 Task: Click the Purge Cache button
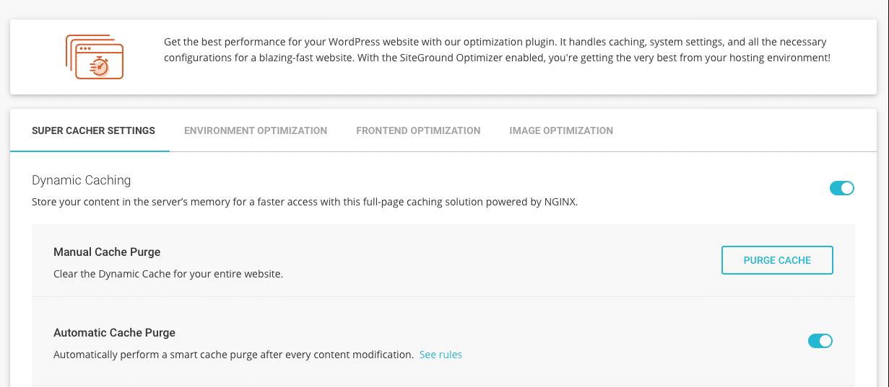point(777,260)
